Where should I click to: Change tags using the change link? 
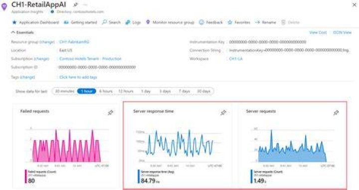[x=27, y=77]
